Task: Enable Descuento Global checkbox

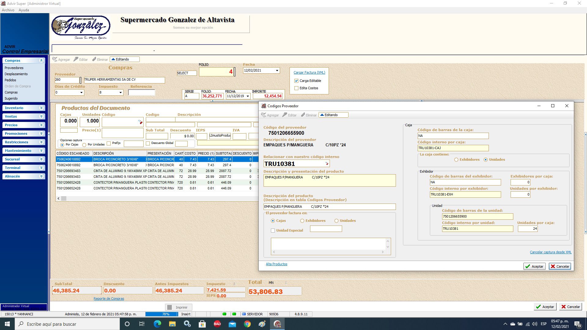Action: (x=148, y=143)
